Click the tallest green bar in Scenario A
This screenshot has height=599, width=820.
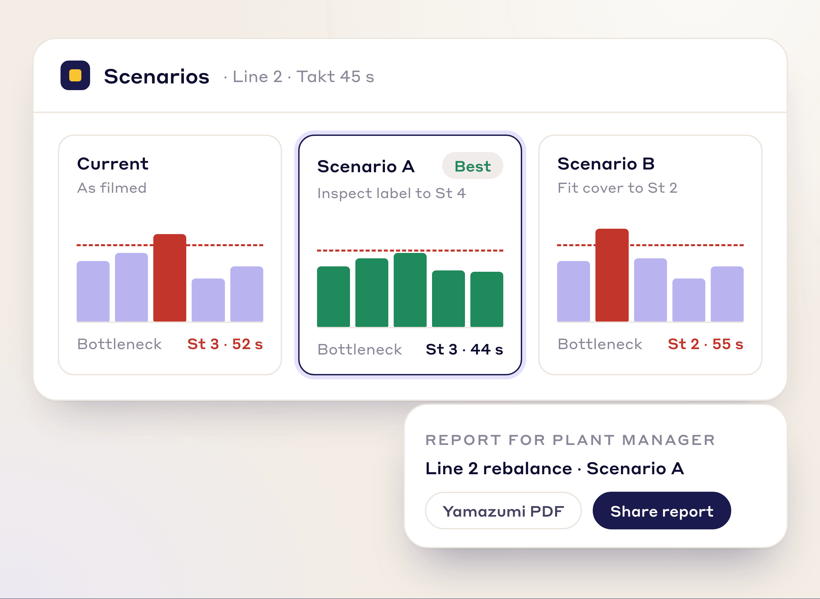410,290
